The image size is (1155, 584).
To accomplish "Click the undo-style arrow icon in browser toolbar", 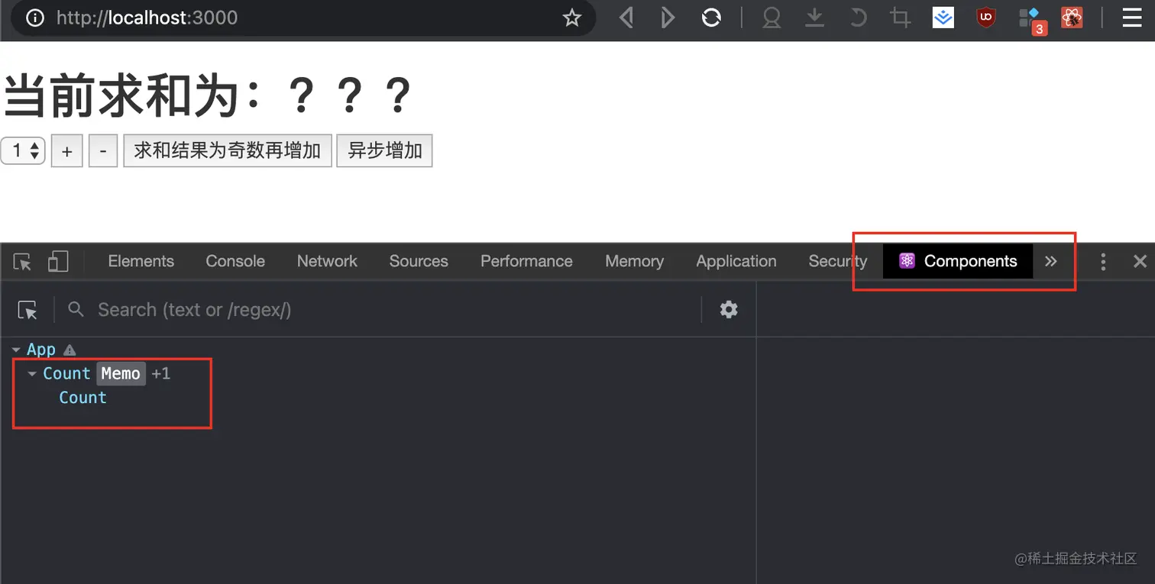I will pos(858,18).
